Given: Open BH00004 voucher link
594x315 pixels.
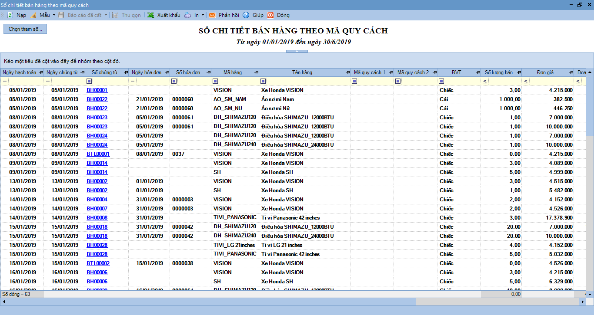Looking at the screenshot, I should click(x=97, y=200).
